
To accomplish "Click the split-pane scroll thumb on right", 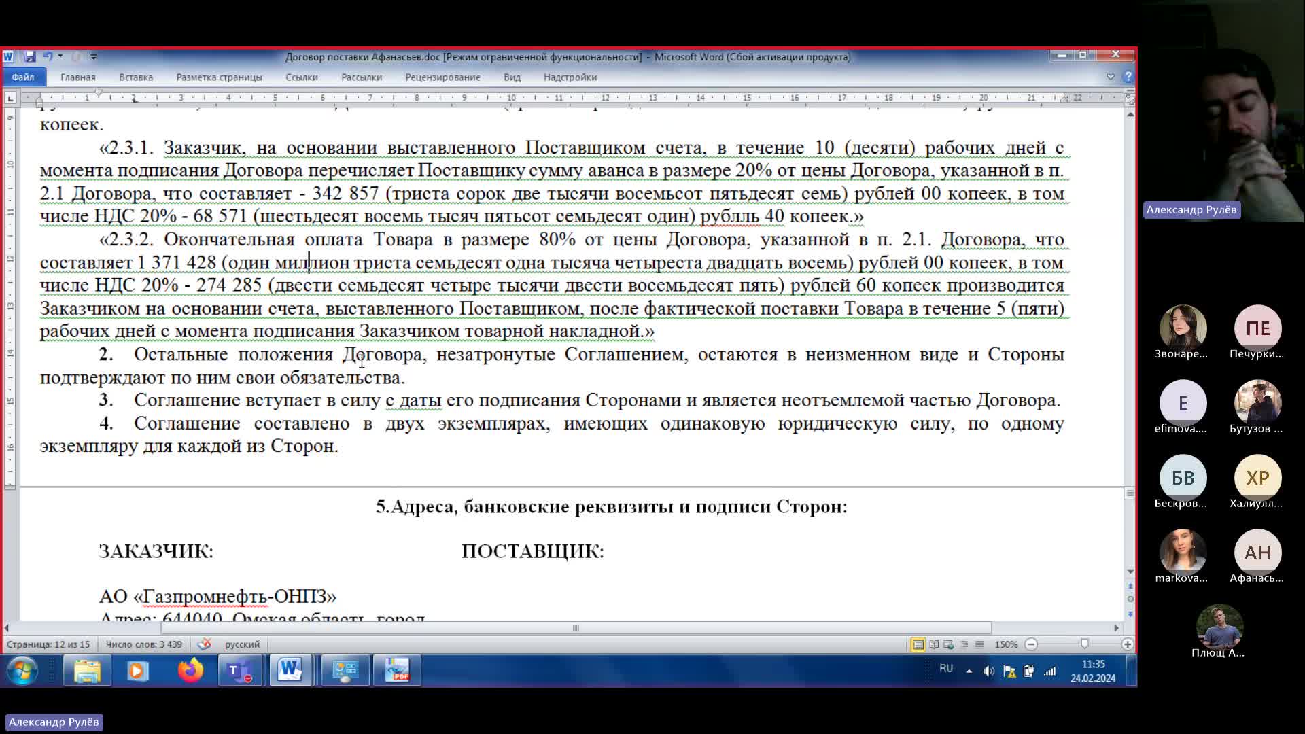I will click(1130, 493).
